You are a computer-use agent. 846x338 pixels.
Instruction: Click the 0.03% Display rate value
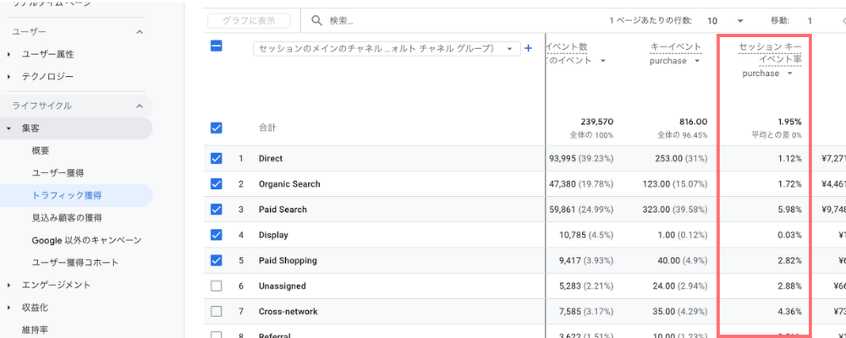pos(790,235)
